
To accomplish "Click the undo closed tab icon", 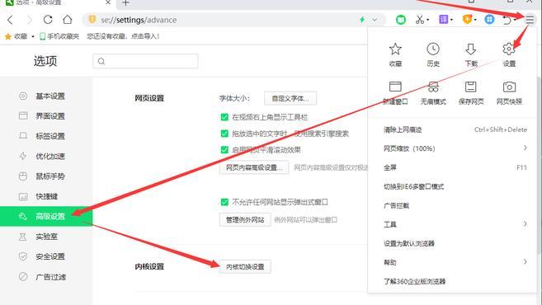I will [507, 20].
